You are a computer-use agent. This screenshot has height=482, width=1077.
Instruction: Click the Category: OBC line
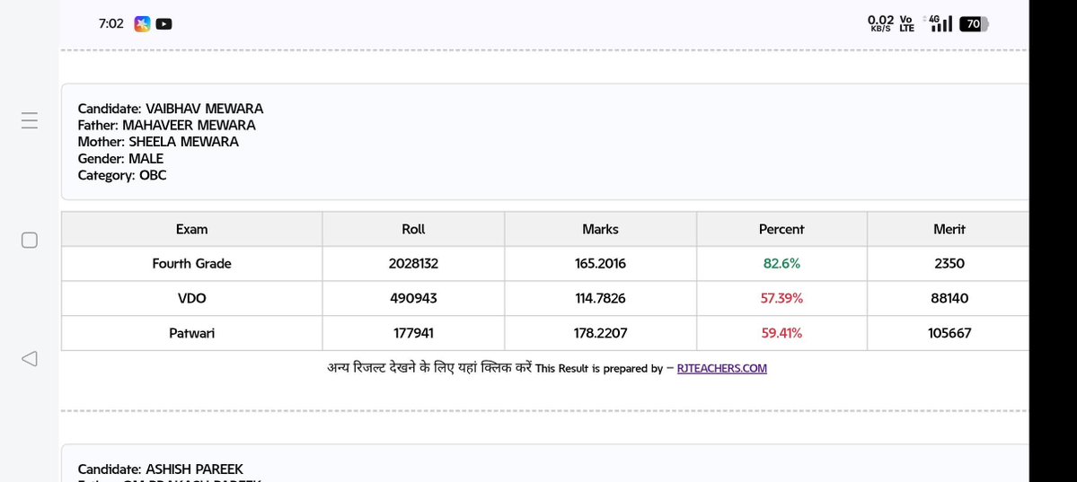click(121, 175)
